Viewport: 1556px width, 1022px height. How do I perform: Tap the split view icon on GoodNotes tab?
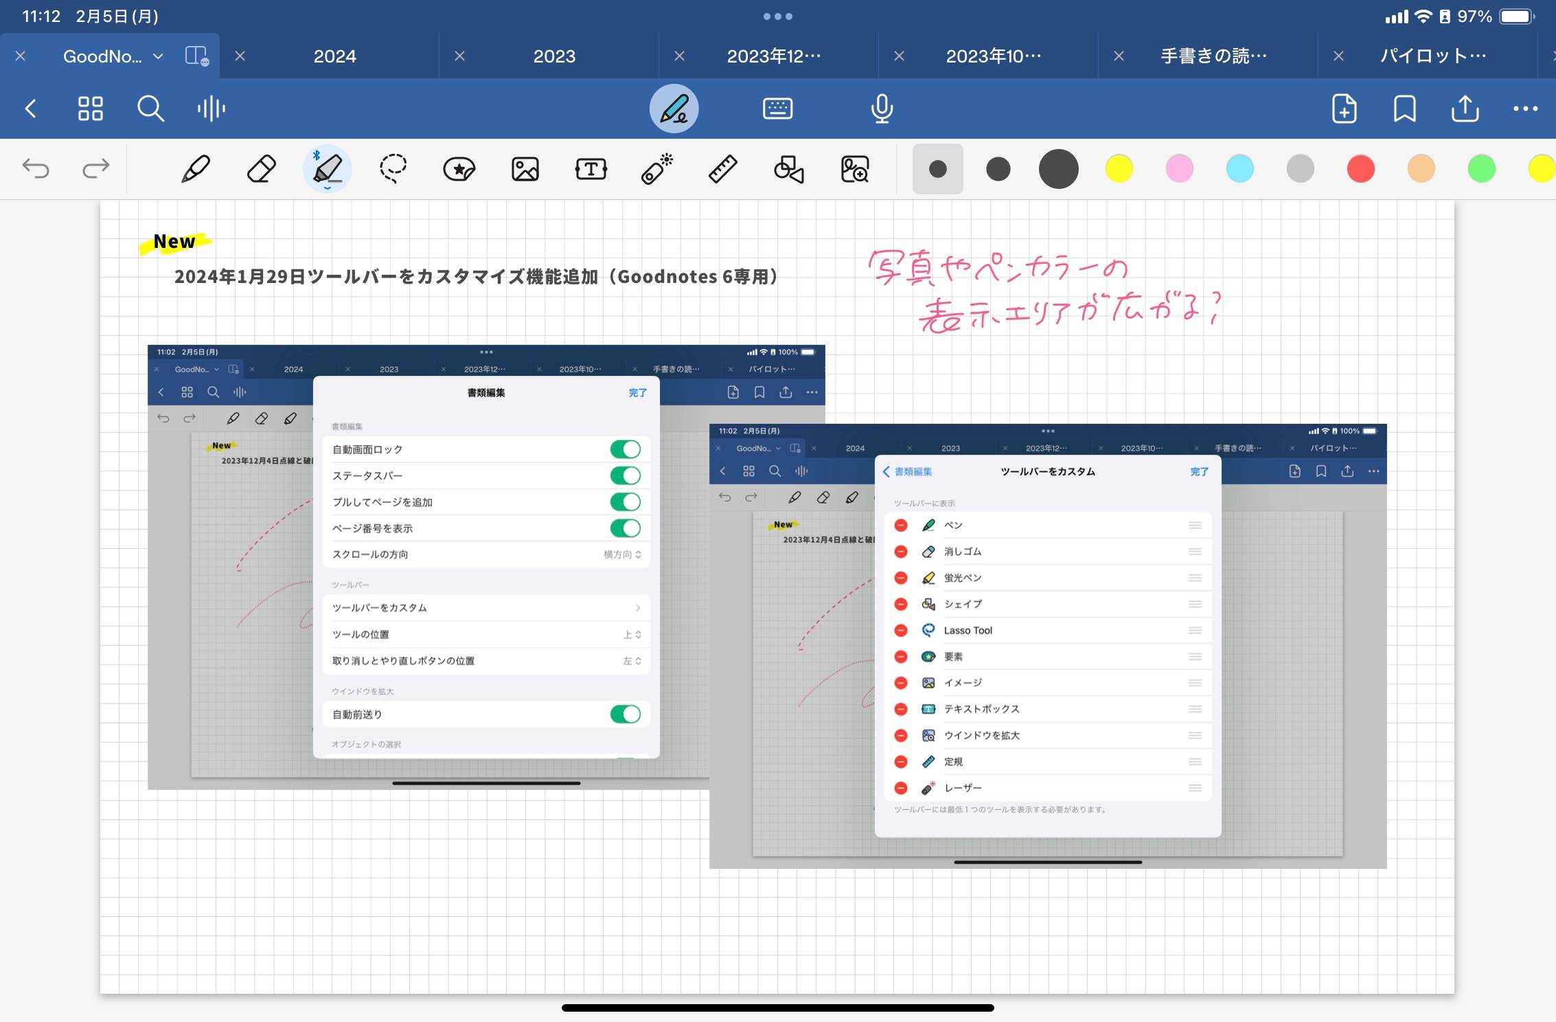197,56
